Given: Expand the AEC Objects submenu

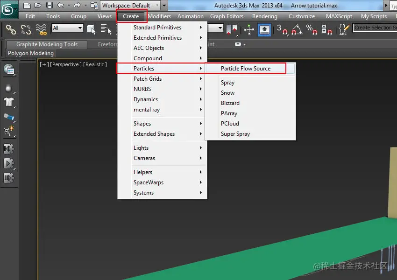Looking at the screenshot, I should [162, 48].
